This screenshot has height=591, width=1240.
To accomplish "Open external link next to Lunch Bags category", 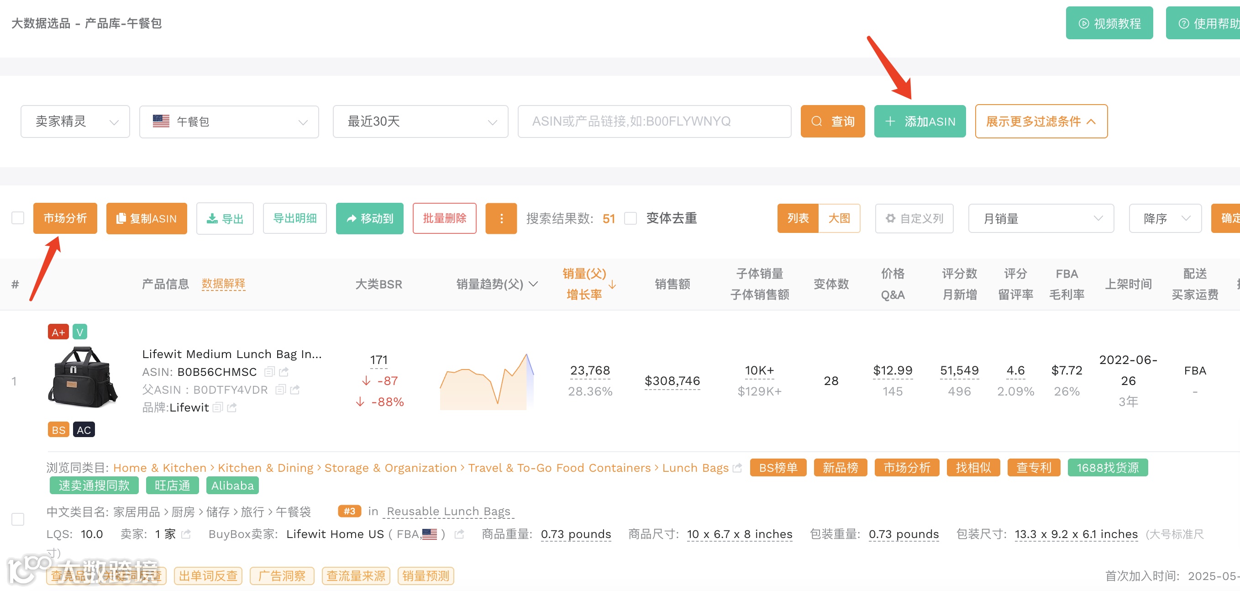I will coord(737,467).
